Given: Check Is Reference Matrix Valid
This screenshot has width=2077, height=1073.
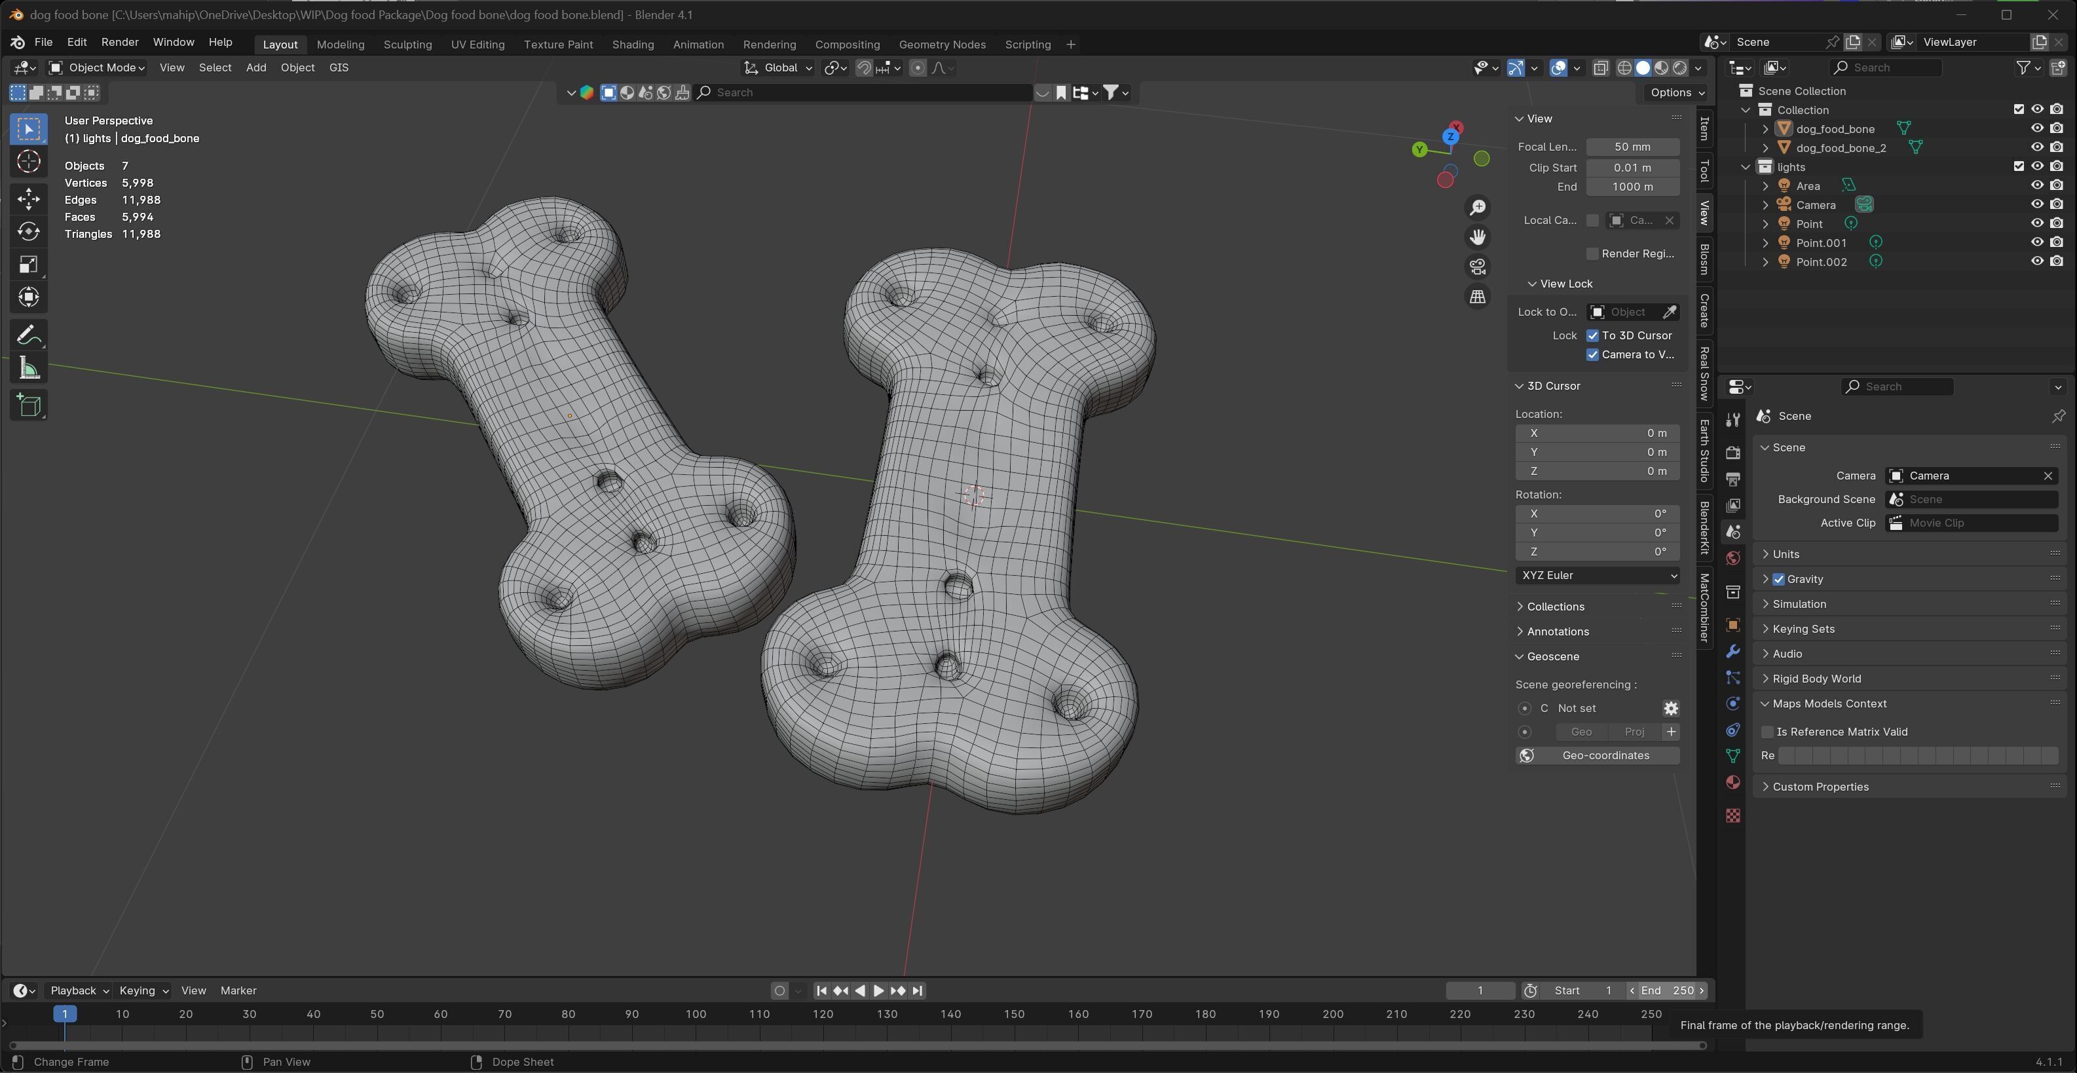Looking at the screenshot, I should point(1767,732).
